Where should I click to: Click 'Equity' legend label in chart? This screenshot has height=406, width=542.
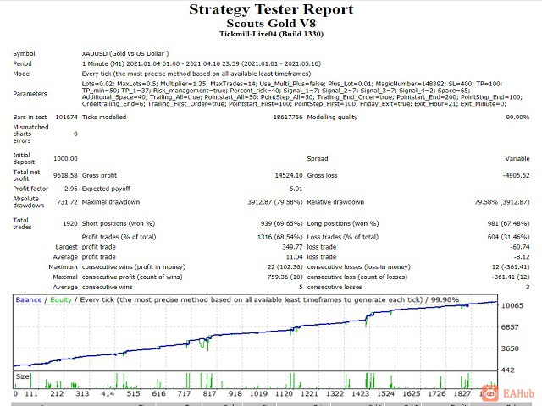click(61, 299)
